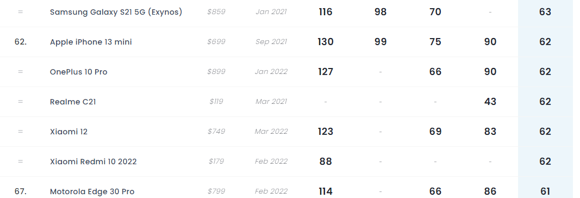Click the 86 score in Motorola Edge row
The width and height of the screenshot is (580, 198).
tap(490, 191)
